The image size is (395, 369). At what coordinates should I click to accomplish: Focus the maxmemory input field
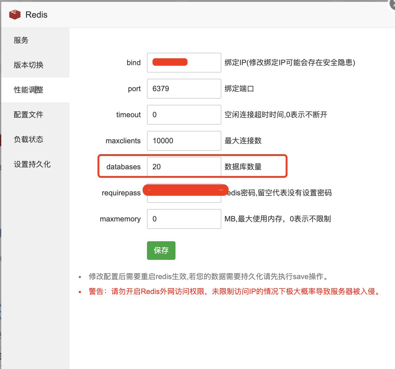click(184, 219)
